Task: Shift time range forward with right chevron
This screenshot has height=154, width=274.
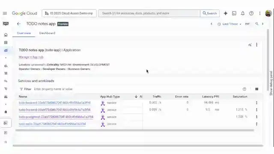Action: pos(262,24)
